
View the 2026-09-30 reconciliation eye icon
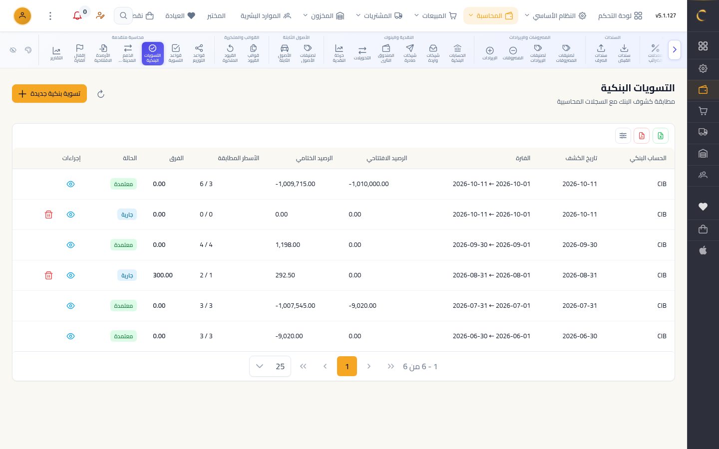70,245
